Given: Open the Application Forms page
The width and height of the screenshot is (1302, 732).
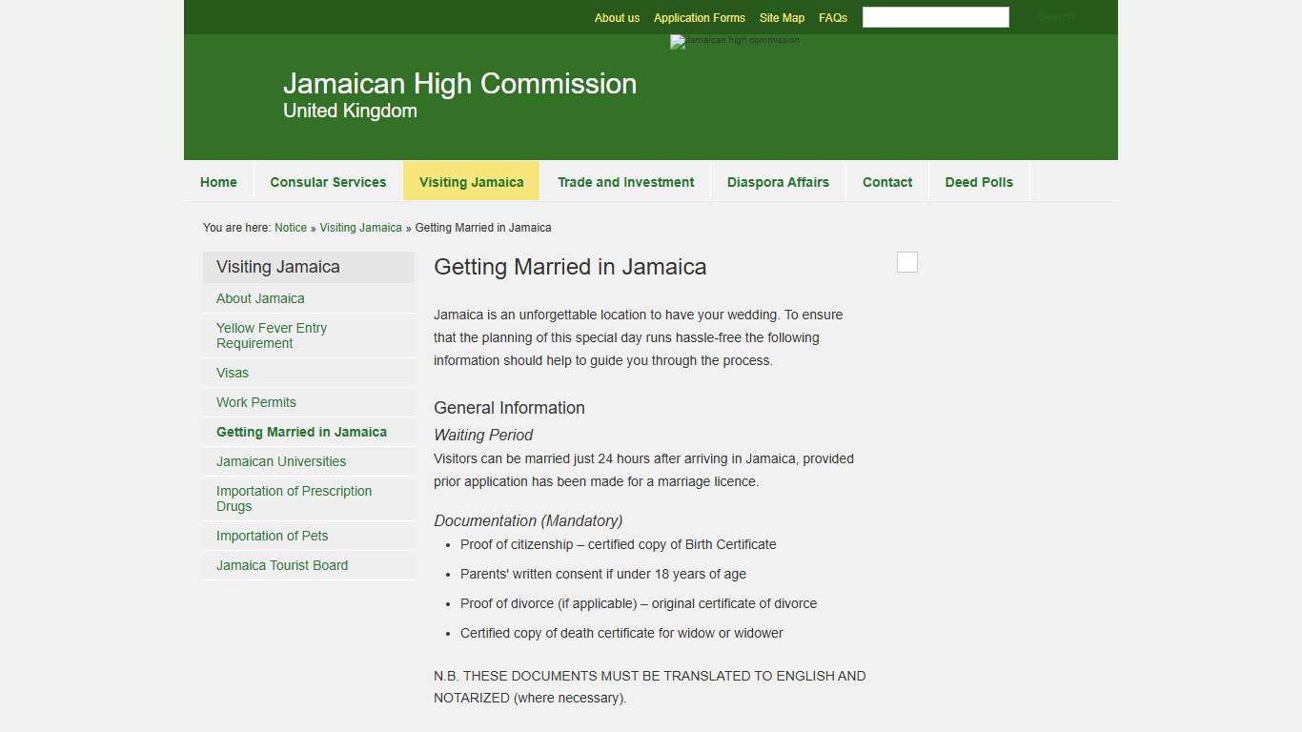Looking at the screenshot, I should pos(700,17).
